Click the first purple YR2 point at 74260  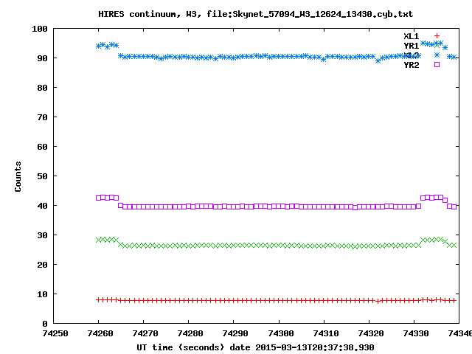(98, 198)
